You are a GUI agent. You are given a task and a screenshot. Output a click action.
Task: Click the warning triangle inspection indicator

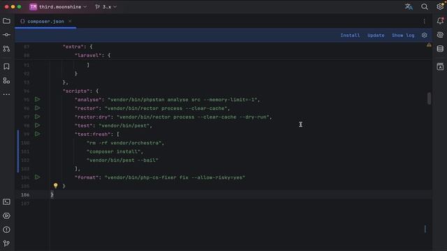[x=429, y=45]
